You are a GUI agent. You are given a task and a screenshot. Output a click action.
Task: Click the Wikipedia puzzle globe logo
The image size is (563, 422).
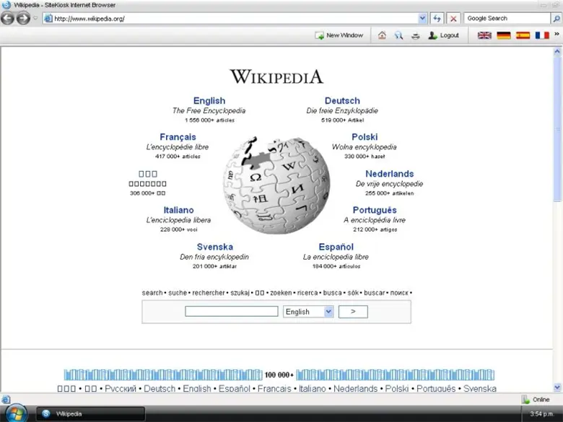point(276,185)
